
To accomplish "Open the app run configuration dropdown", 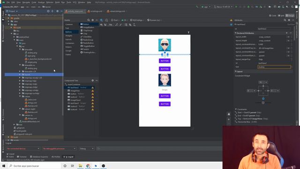I will coord(206,7).
